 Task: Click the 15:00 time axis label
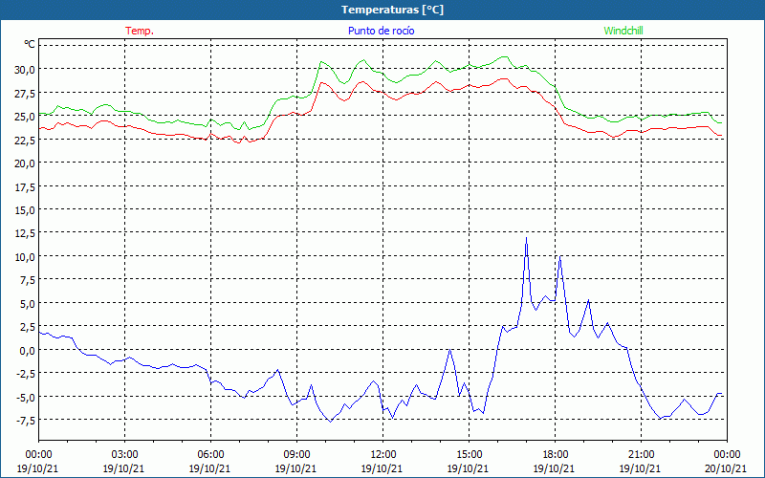click(x=469, y=455)
